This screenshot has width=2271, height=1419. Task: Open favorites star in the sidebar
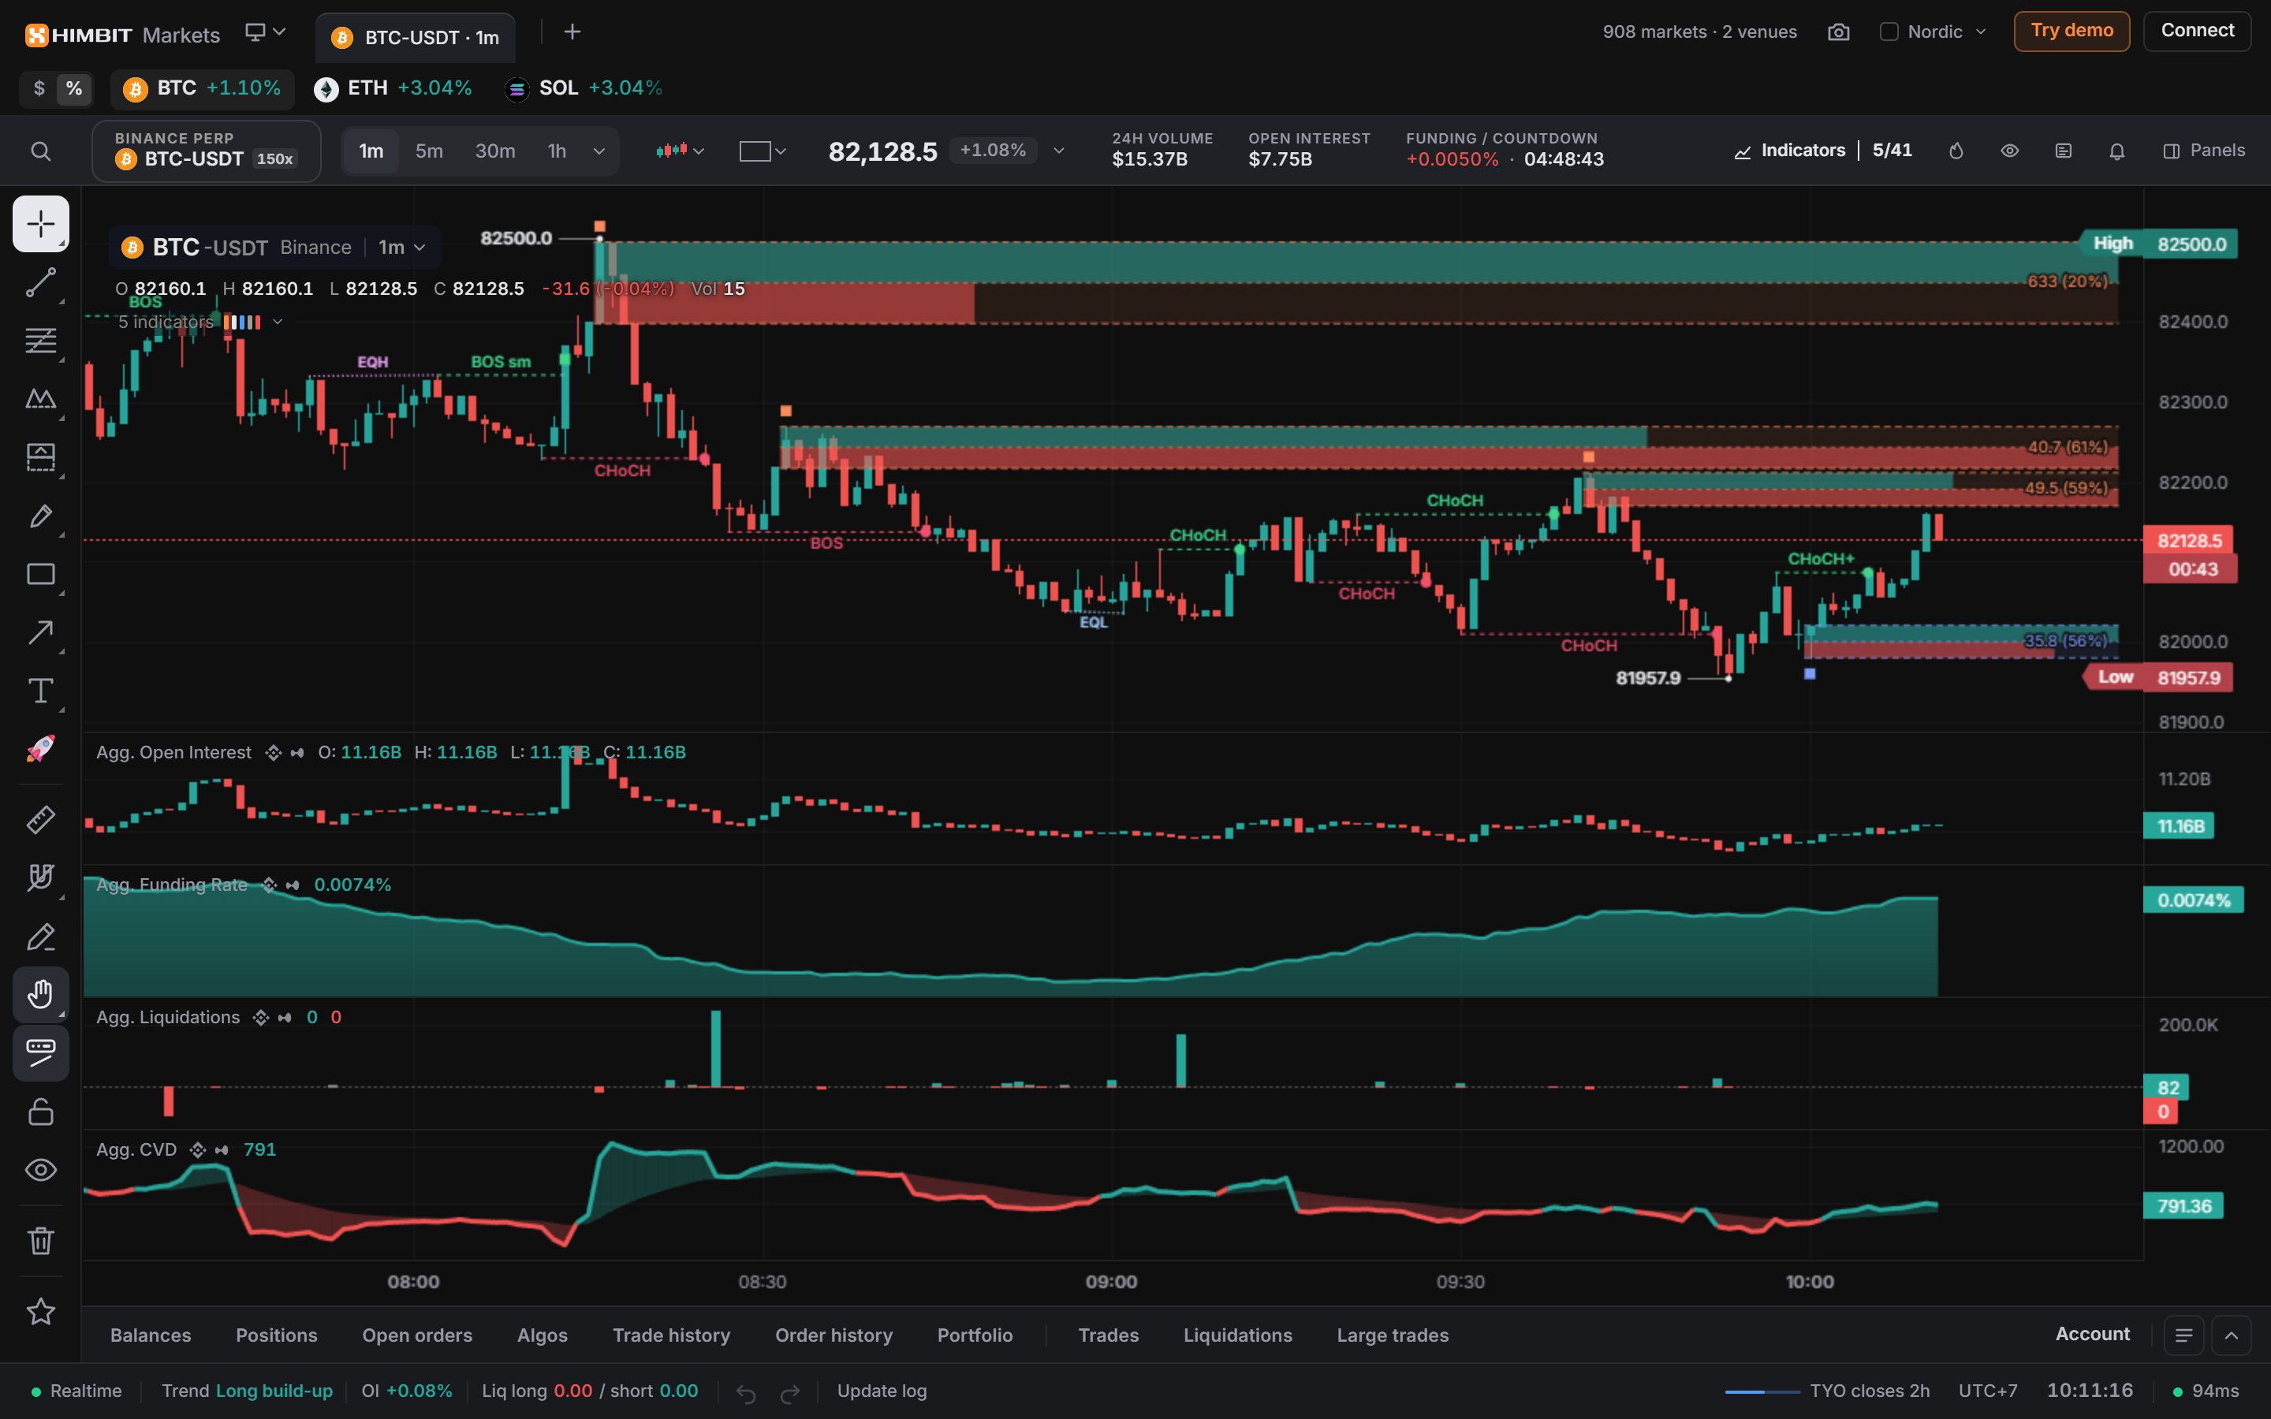[40, 1311]
